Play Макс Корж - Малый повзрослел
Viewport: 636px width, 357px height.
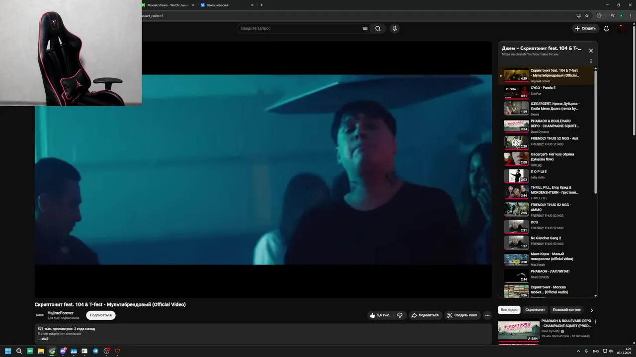tap(547, 259)
